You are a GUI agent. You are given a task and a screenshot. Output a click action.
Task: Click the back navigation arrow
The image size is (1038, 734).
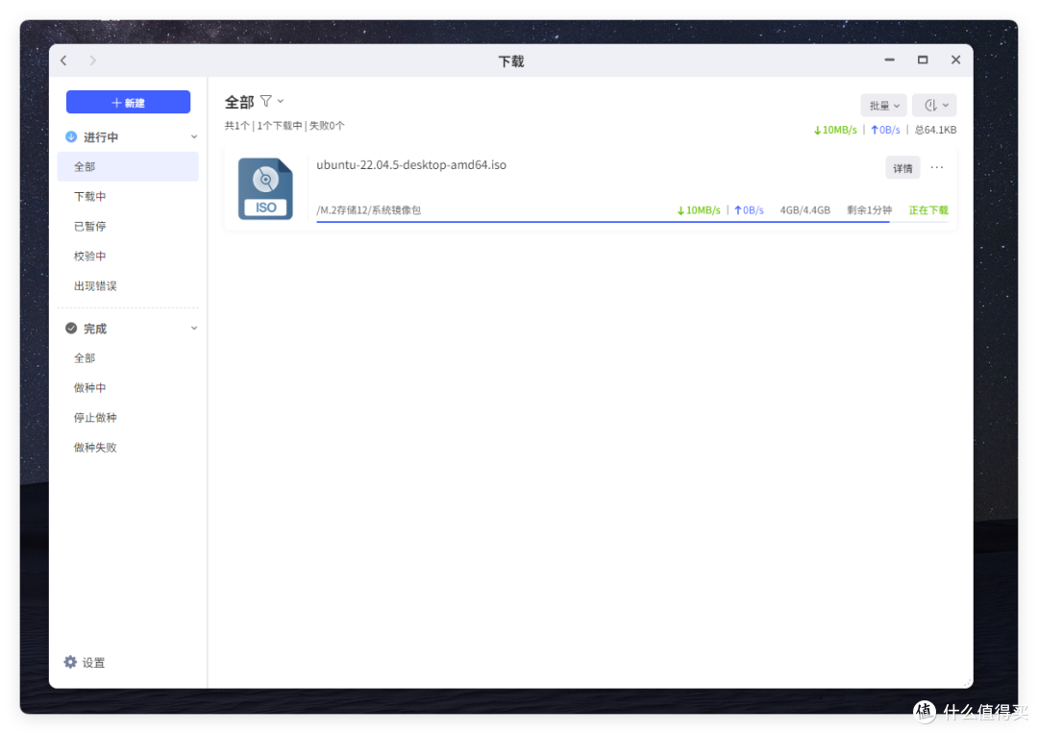(63, 60)
